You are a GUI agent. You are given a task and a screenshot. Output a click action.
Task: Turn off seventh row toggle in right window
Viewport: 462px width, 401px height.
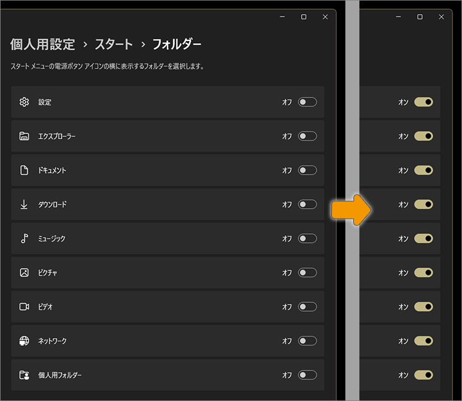(x=423, y=307)
